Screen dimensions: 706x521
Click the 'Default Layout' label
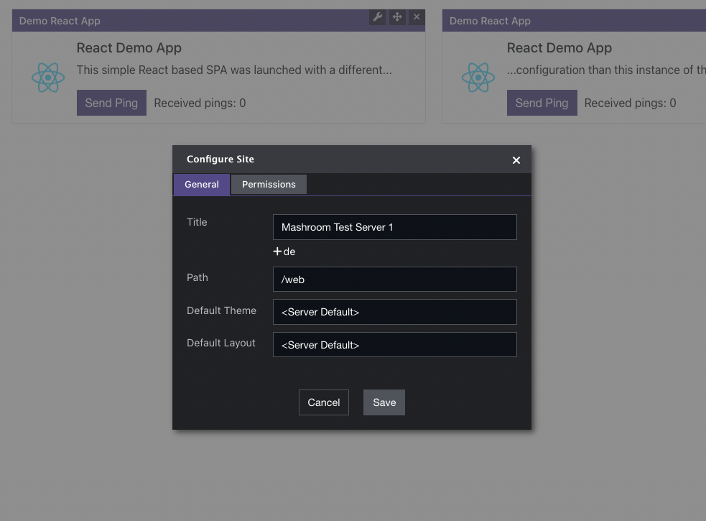(x=221, y=343)
